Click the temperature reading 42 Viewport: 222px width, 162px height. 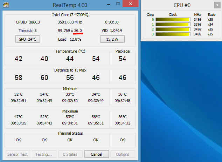pyautogui.click(x=19, y=59)
